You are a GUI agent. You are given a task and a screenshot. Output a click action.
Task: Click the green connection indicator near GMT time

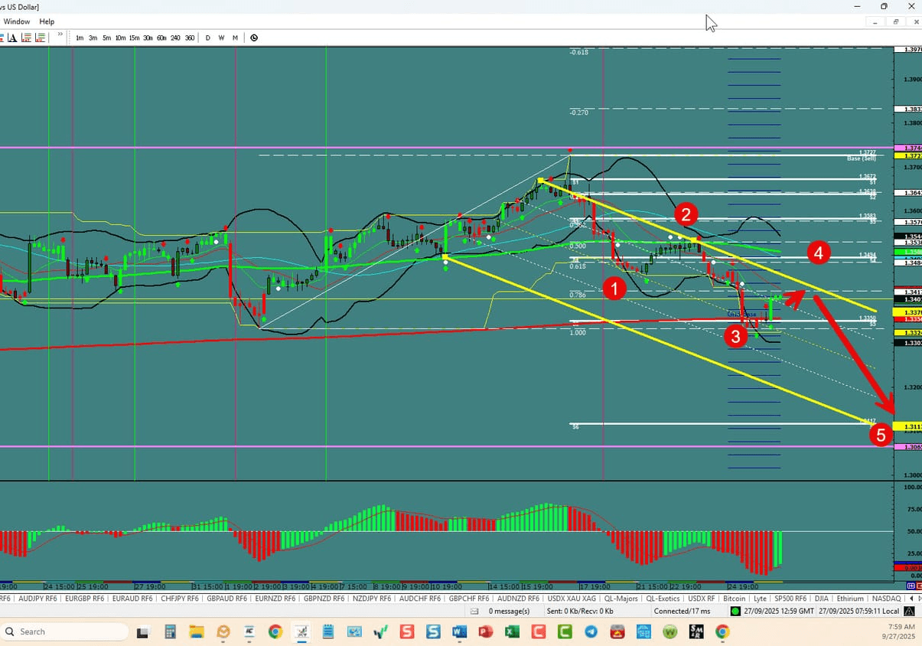[736, 611]
